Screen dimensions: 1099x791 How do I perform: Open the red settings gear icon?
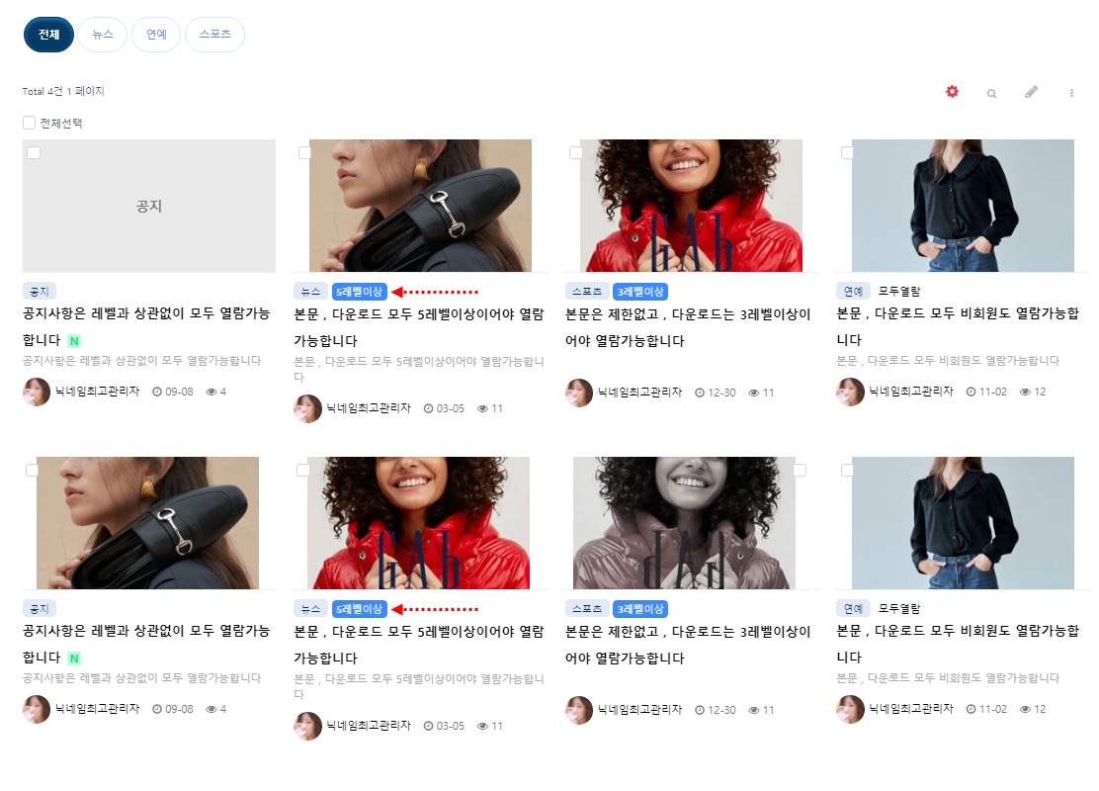coord(952,92)
